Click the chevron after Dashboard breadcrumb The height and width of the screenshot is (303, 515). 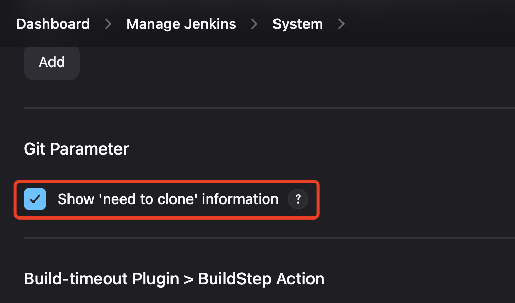(x=108, y=24)
